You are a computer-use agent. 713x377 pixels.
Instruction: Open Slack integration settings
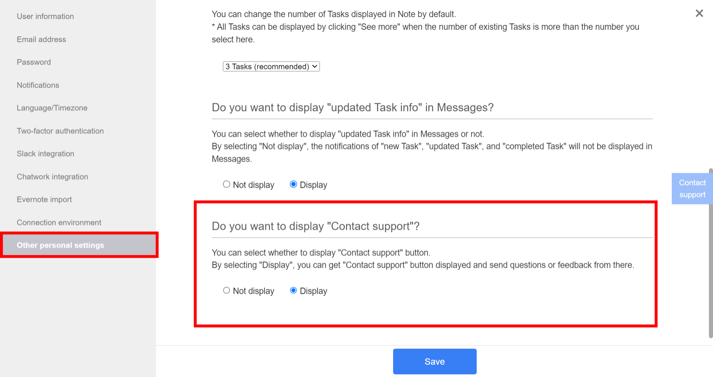[x=45, y=153]
